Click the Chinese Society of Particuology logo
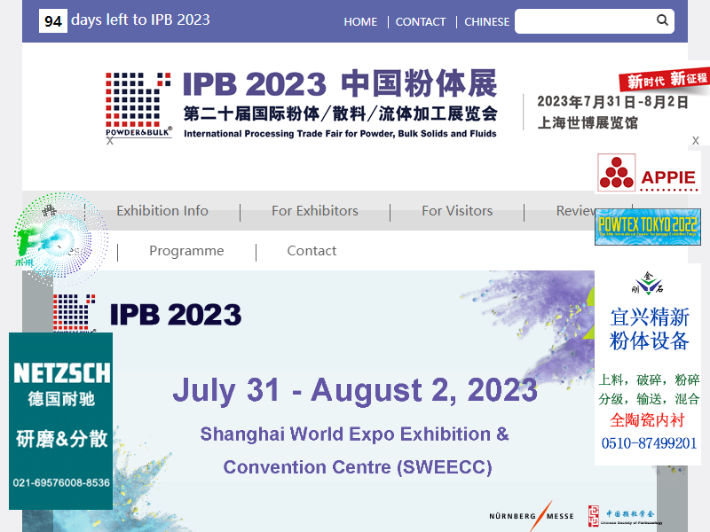The width and height of the screenshot is (710, 532). point(626,516)
